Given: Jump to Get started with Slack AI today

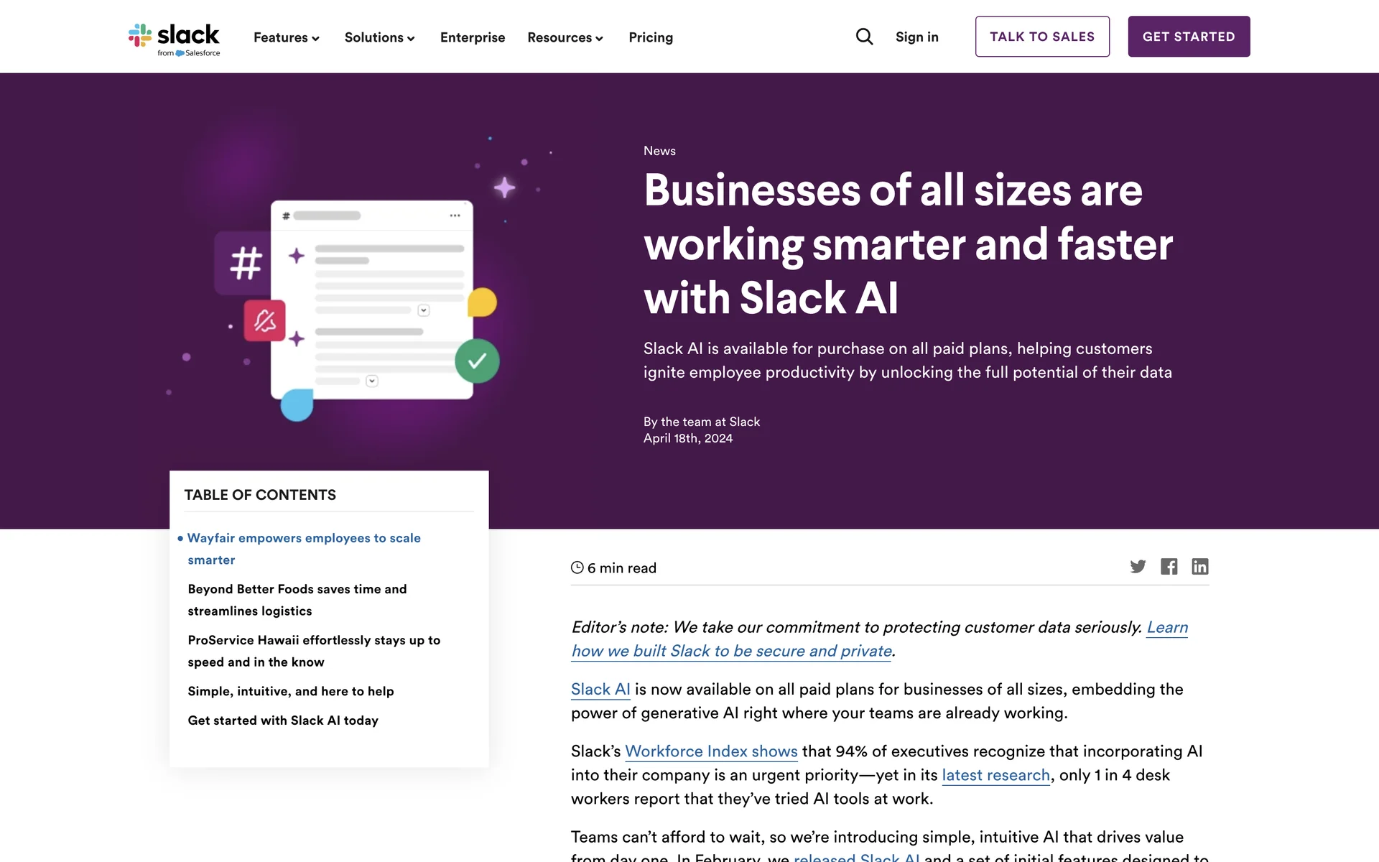Looking at the screenshot, I should click(283, 720).
